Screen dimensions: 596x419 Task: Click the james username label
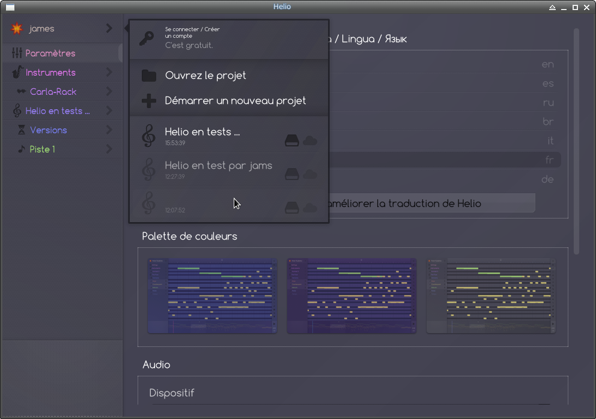42,28
